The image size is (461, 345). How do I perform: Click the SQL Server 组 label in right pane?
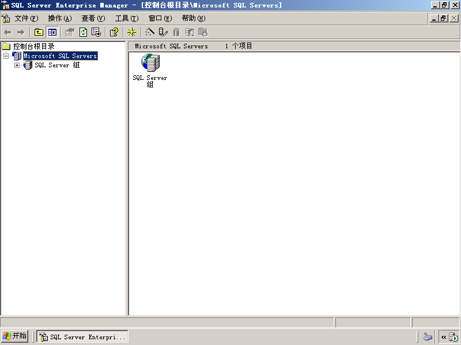150,81
